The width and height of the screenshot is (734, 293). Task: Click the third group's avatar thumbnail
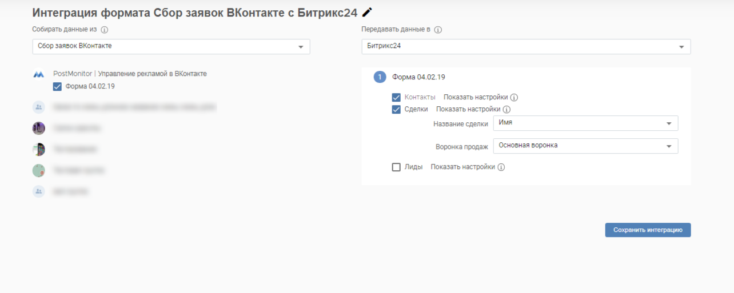click(39, 149)
